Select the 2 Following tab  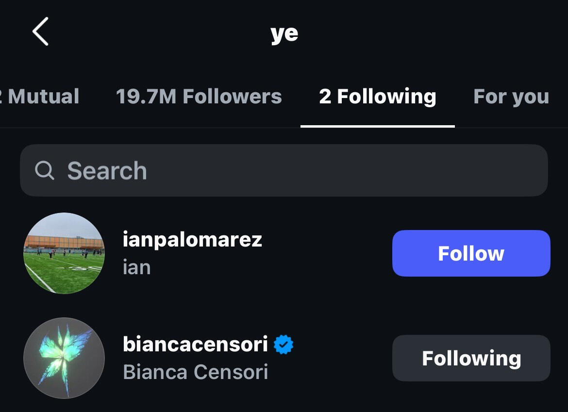(x=377, y=96)
